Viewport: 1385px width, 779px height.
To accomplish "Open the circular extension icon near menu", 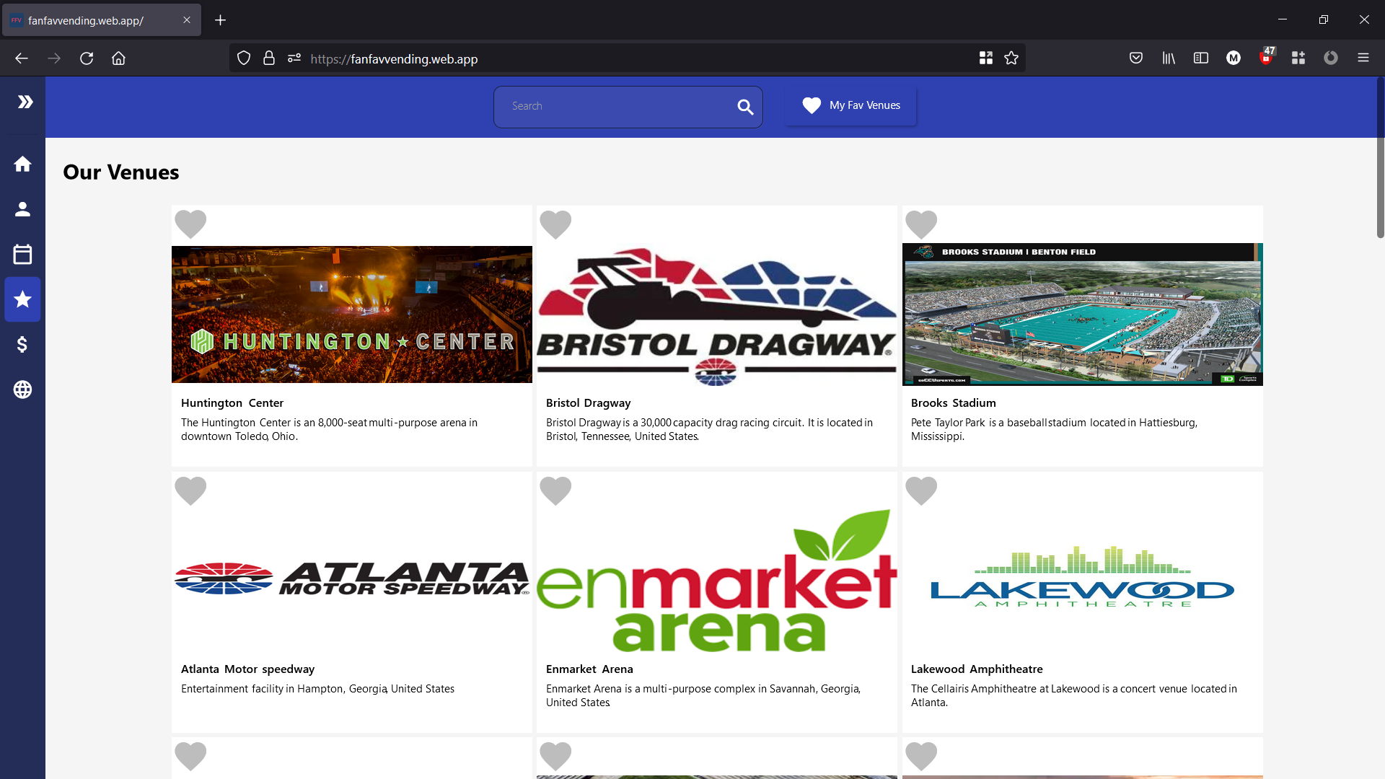I will [x=1331, y=58].
